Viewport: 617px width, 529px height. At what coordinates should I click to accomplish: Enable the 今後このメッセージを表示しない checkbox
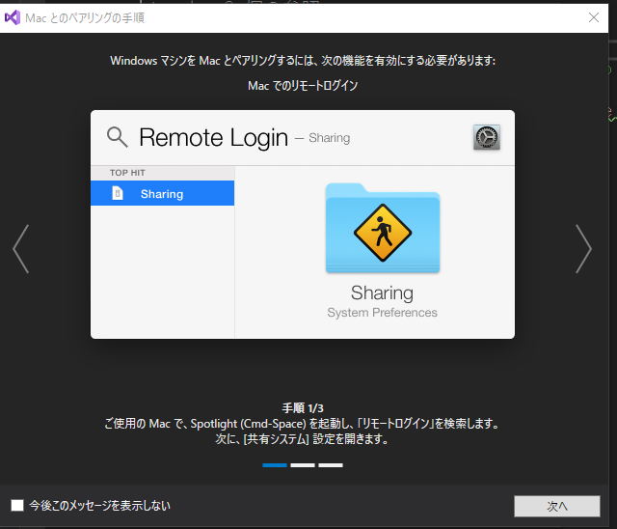[x=17, y=506]
